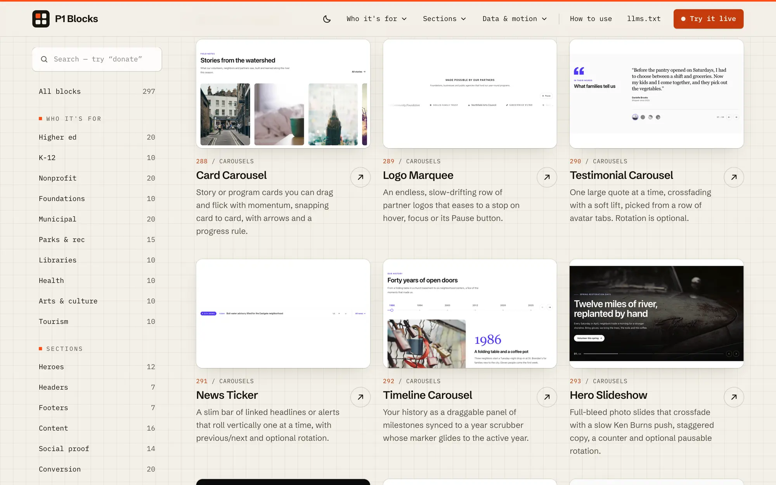Filter by Tourism category
776x485 pixels.
[x=97, y=322]
